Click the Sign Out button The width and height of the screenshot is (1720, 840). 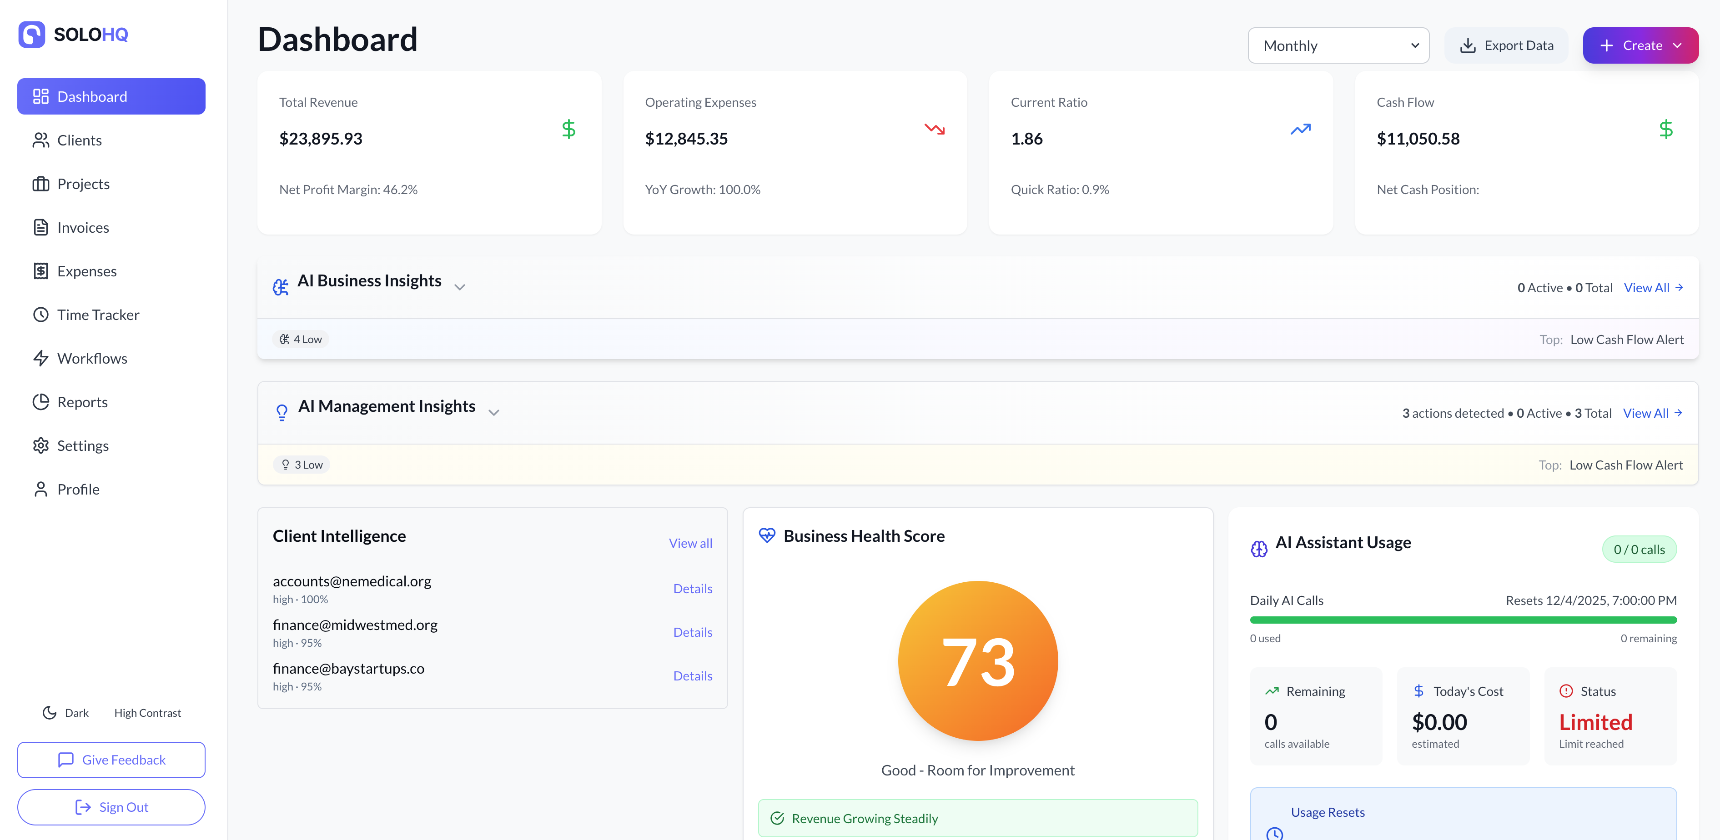coord(111,807)
